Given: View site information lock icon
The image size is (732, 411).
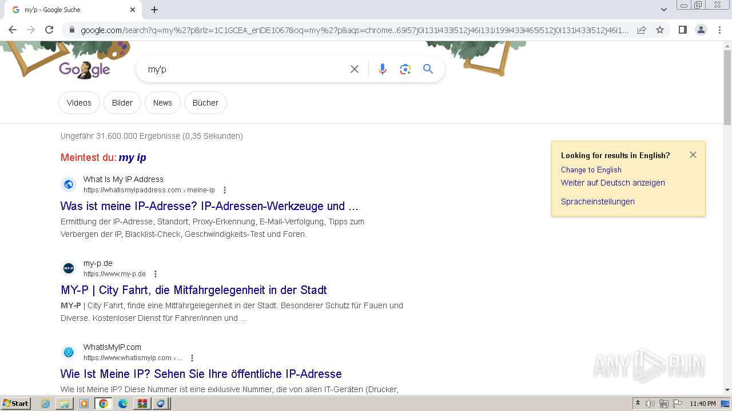Looking at the screenshot, I should click(x=71, y=30).
